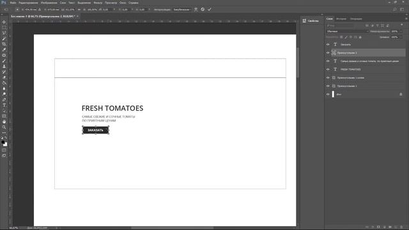Select the Magic Wand tool

[x=4, y=38]
